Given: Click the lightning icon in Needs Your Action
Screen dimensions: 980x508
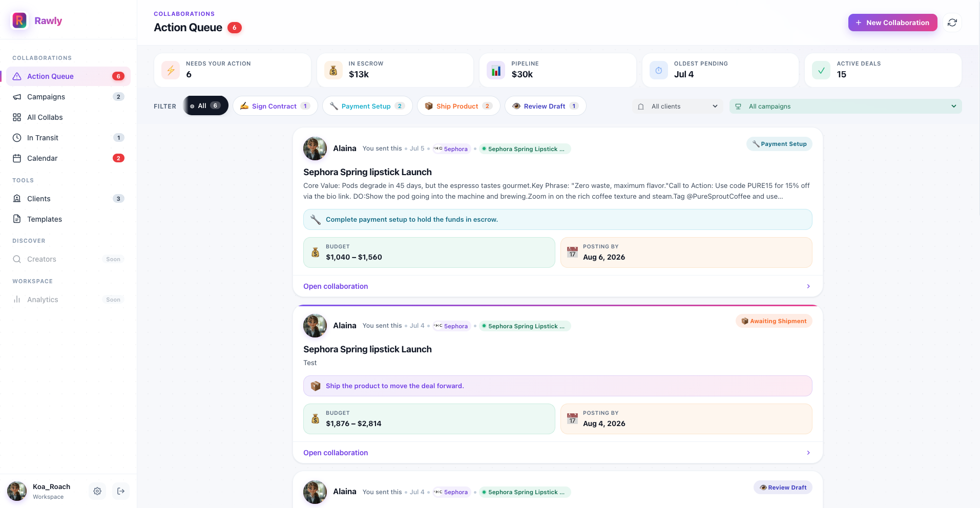Looking at the screenshot, I should (171, 70).
